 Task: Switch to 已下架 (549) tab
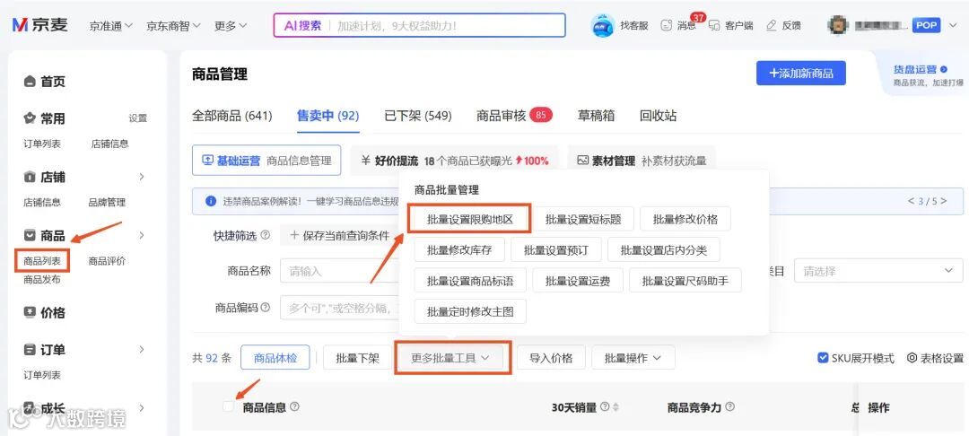[418, 116]
